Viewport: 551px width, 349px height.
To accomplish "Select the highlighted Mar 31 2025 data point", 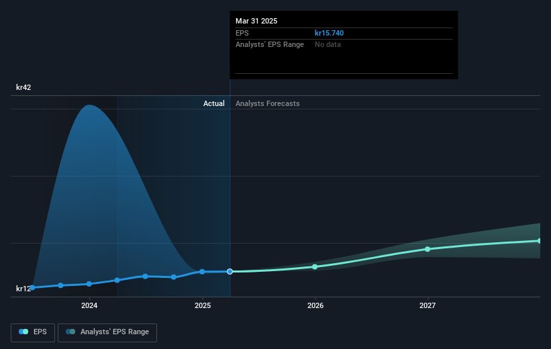I will [x=230, y=271].
